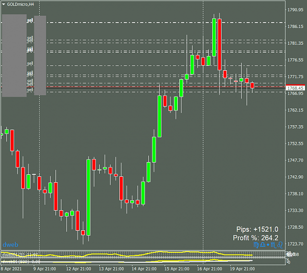Select the dwebDI (5) indicator label

[20, 255]
